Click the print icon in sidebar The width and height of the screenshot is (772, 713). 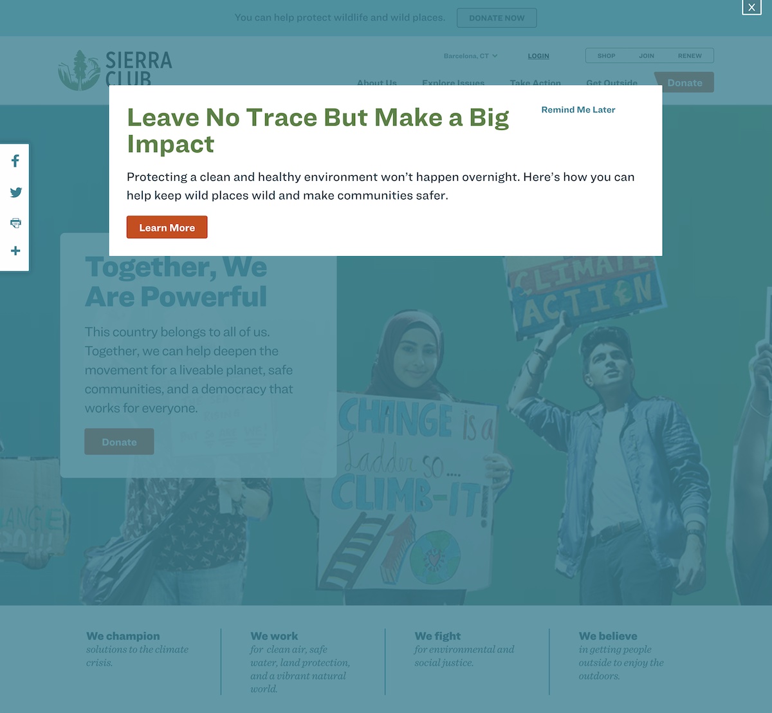point(15,223)
